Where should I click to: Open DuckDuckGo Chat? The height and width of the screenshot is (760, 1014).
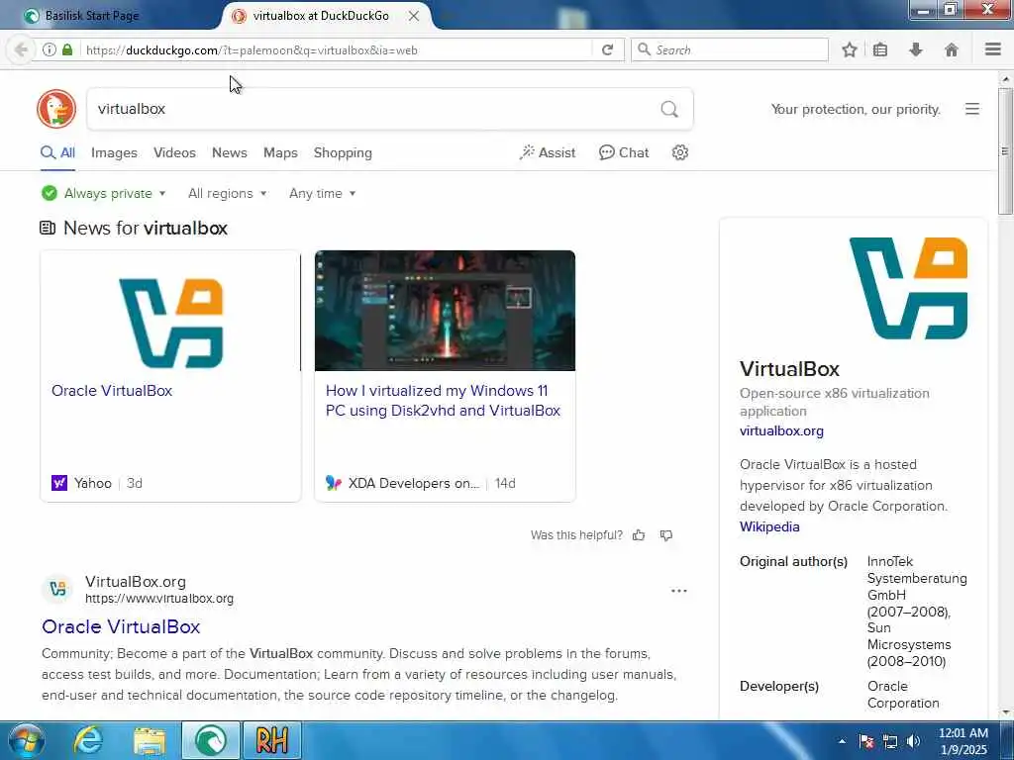pos(624,152)
